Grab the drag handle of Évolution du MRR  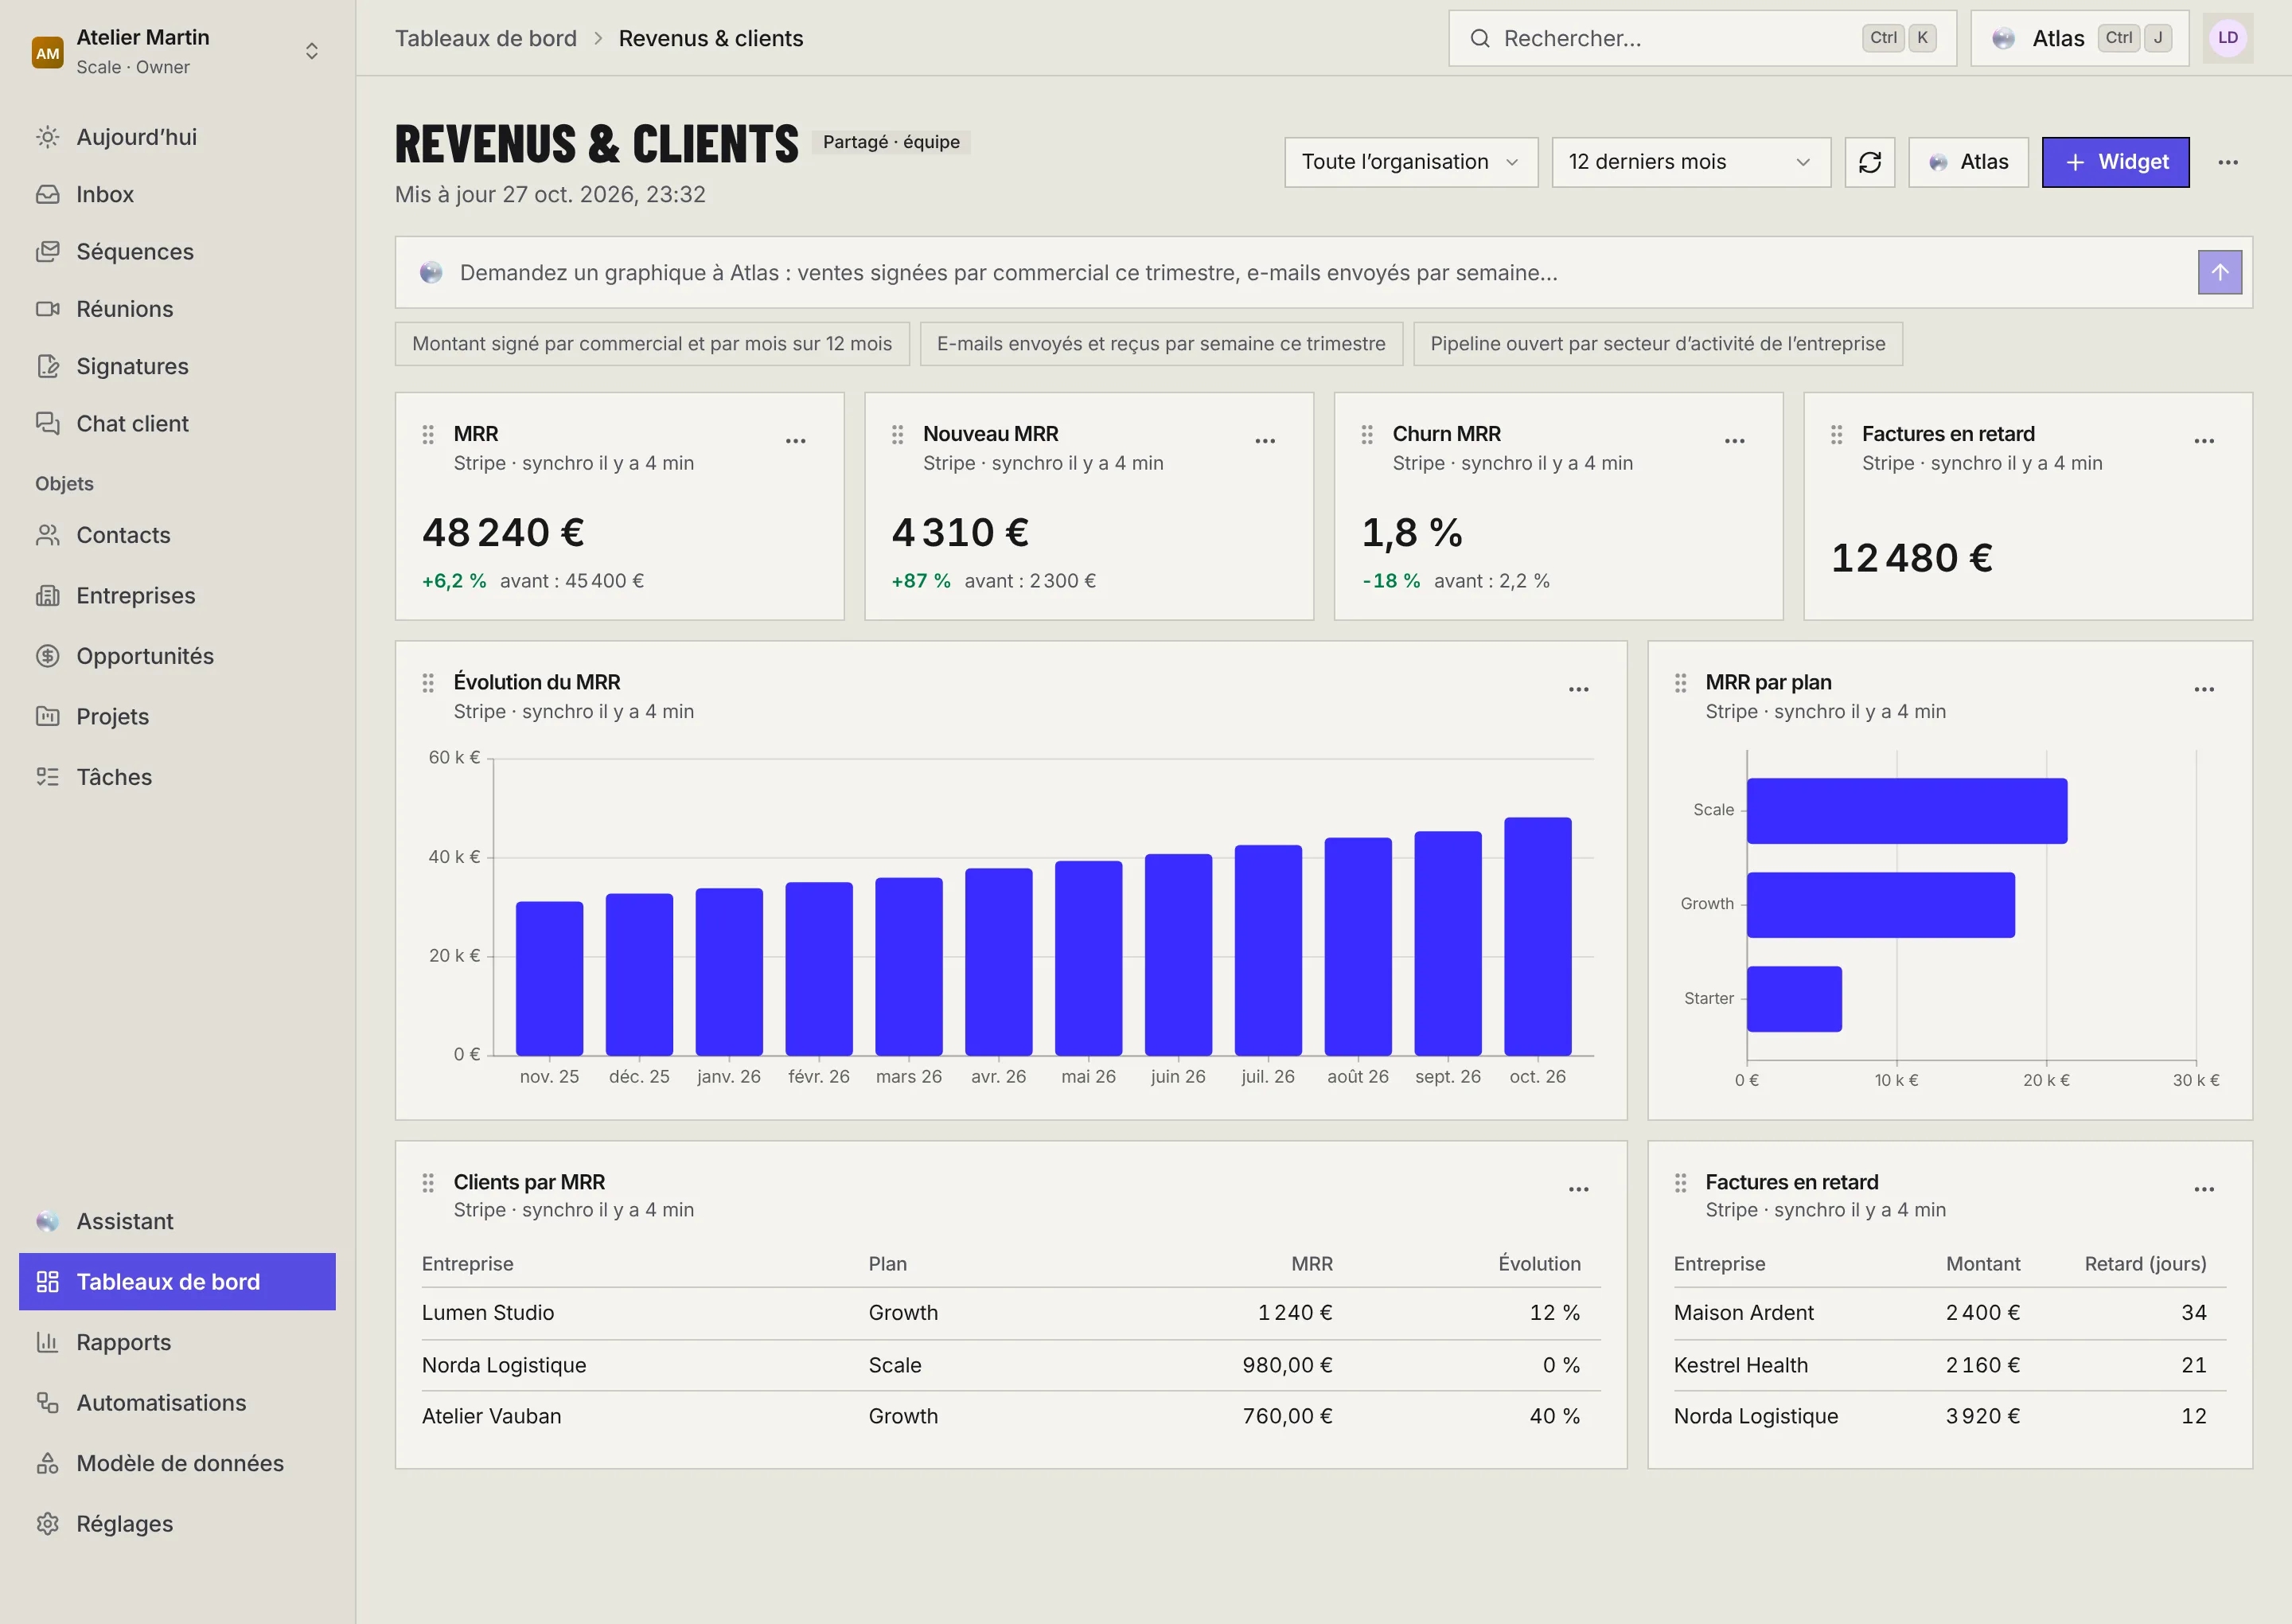428,683
